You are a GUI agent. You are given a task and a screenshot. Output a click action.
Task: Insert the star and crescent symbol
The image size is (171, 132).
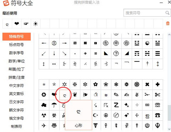tap(95, 115)
